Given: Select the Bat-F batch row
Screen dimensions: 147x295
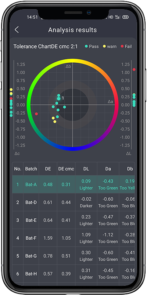Looking at the screenshot, I should [x=73, y=238].
